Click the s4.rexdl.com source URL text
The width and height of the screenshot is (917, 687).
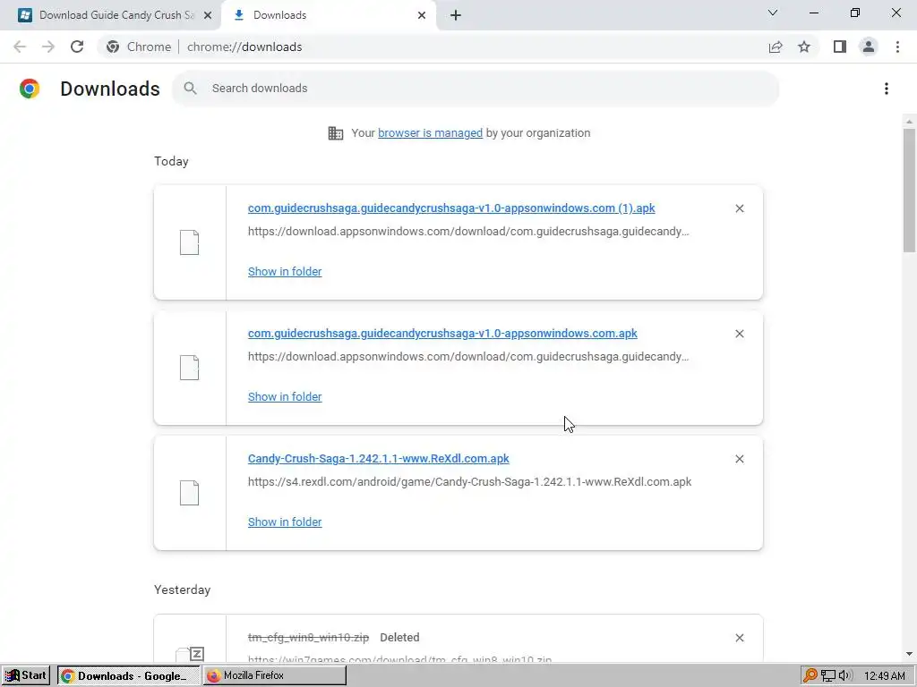[x=469, y=482]
